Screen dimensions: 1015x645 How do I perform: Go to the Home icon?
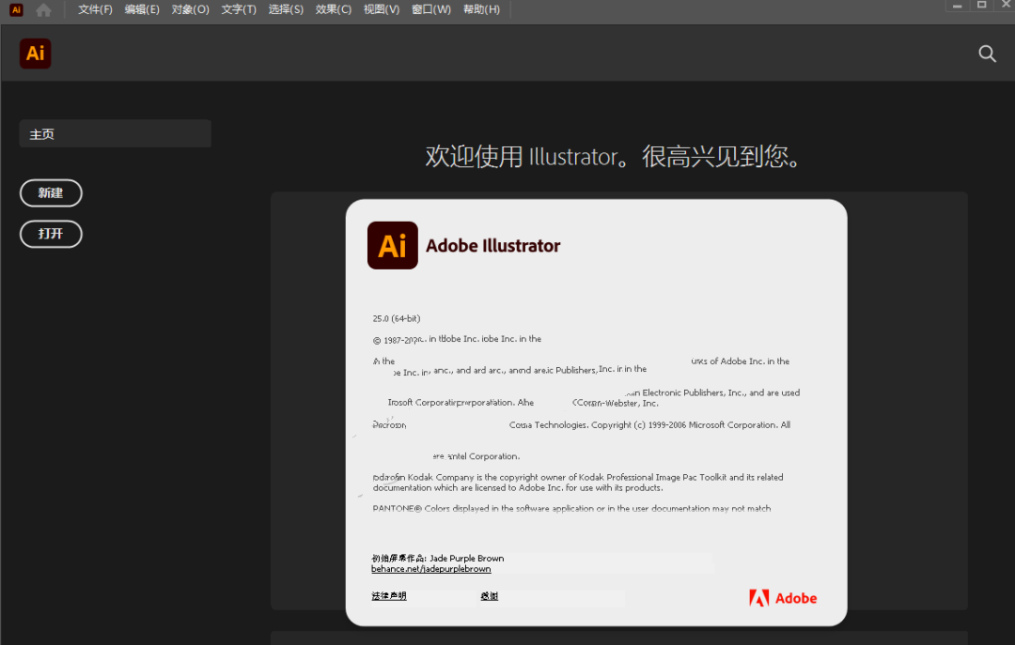coord(43,9)
